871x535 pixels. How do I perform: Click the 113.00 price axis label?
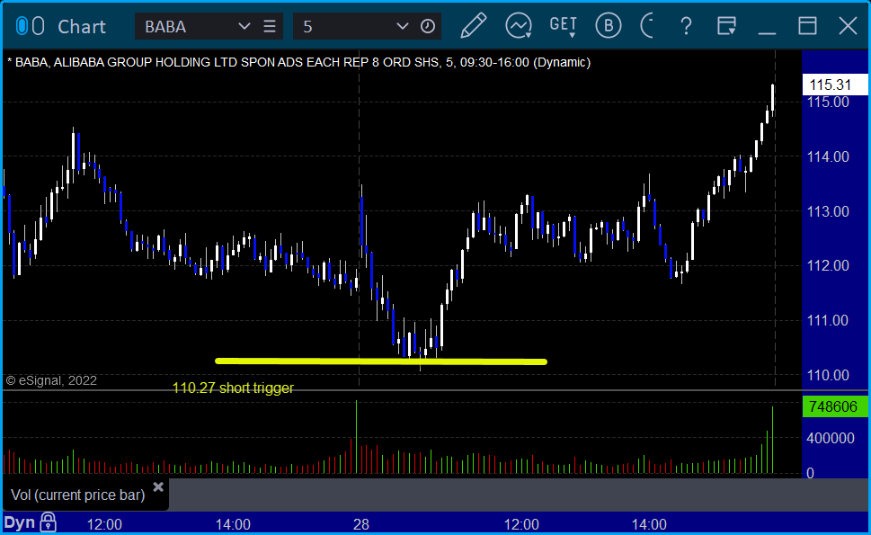828,211
